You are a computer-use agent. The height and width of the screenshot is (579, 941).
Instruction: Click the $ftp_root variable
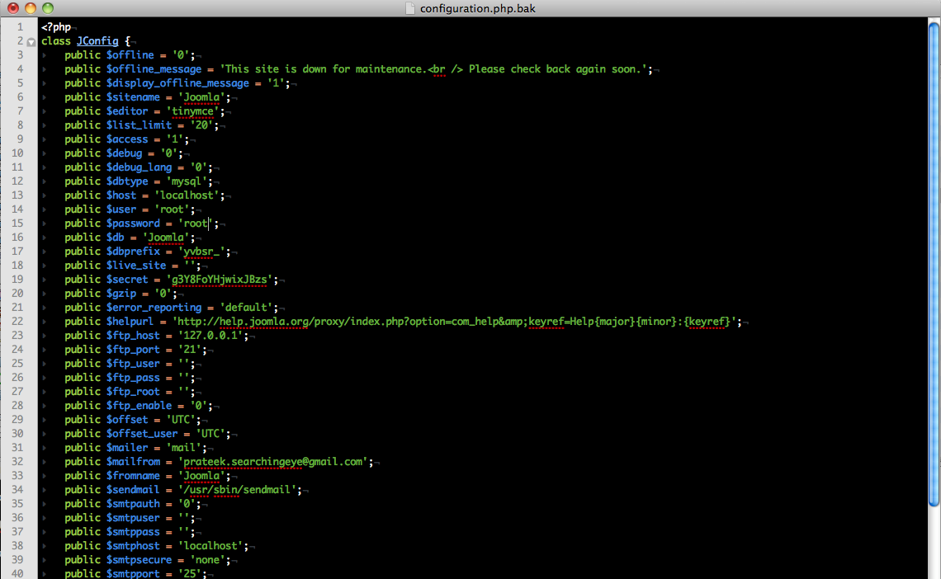click(x=133, y=392)
